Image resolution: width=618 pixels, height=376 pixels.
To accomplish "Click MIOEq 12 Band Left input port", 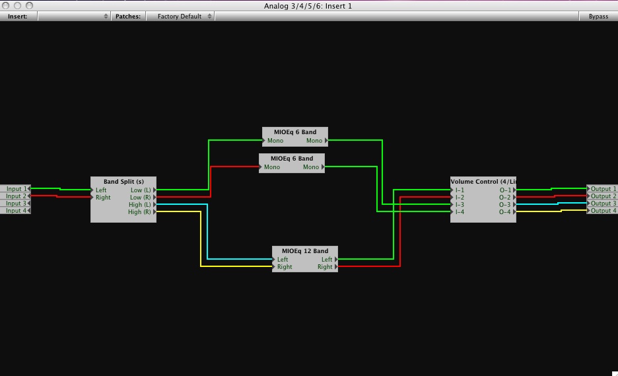I will [x=275, y=260].
